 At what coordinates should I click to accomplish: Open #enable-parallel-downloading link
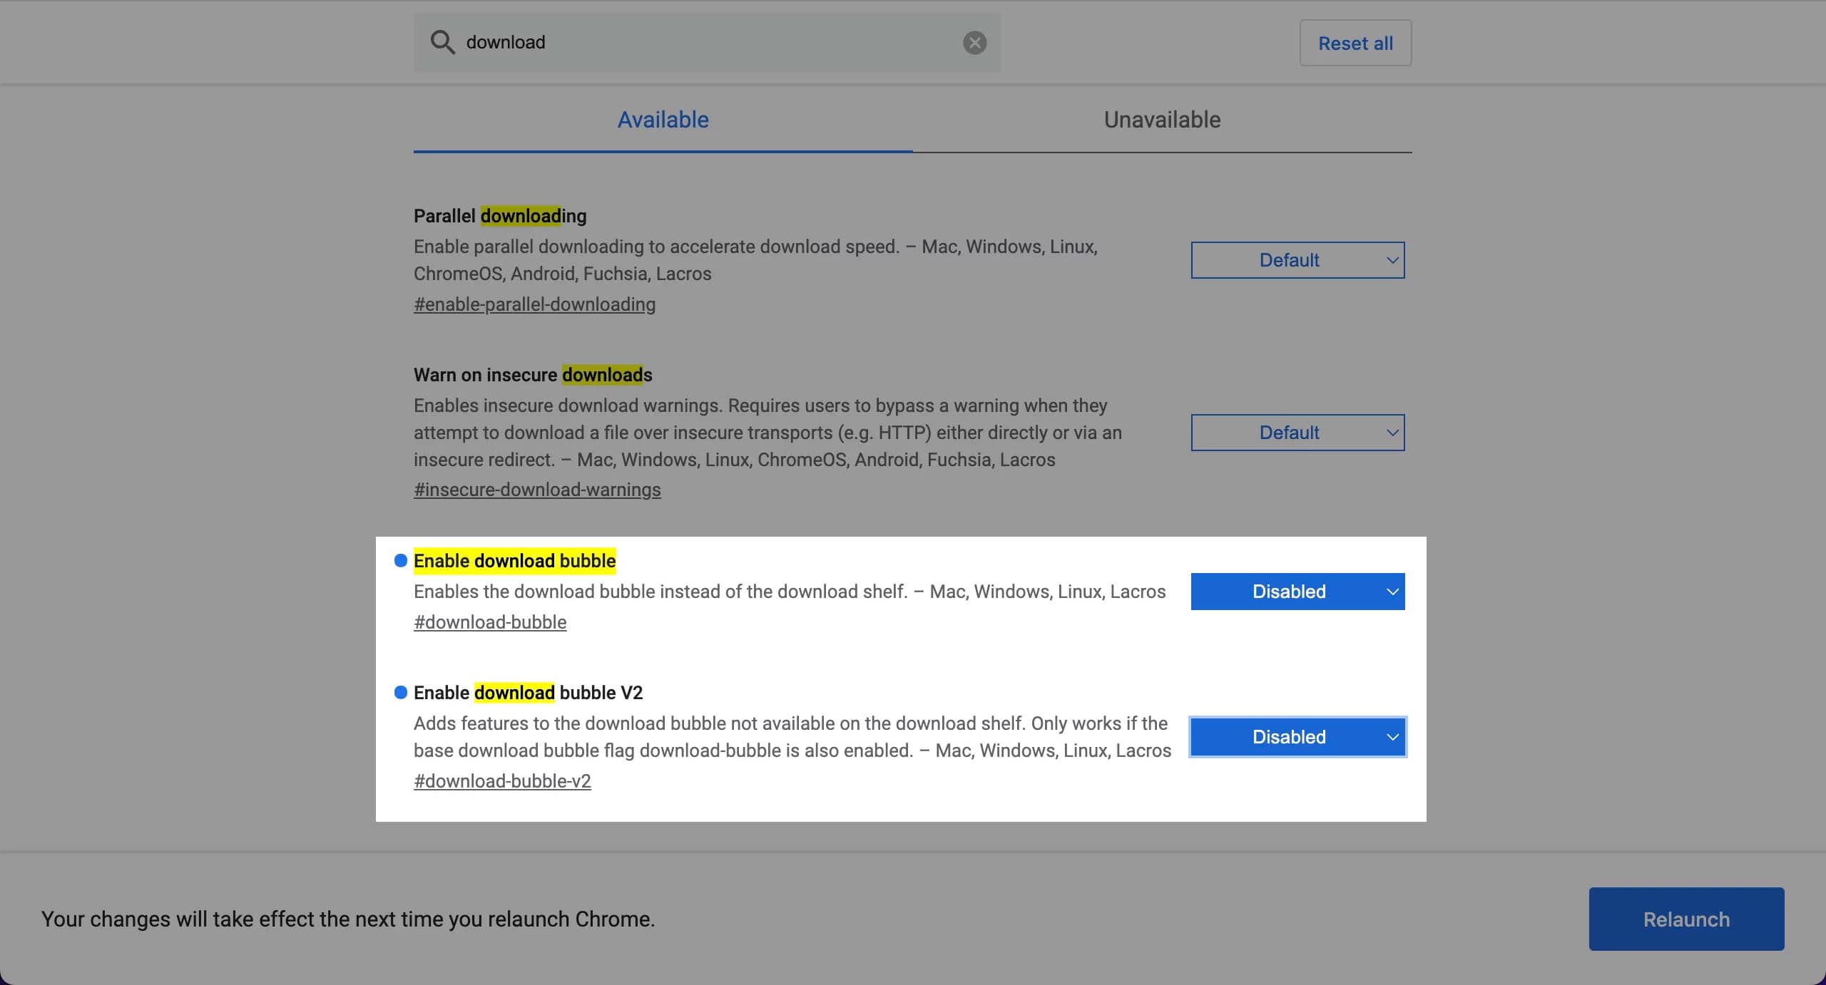pyautogui.click(x=534, y=304)
